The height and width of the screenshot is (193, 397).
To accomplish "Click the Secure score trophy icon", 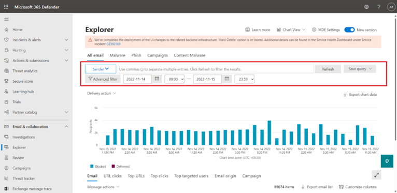I will click(7, 81).
